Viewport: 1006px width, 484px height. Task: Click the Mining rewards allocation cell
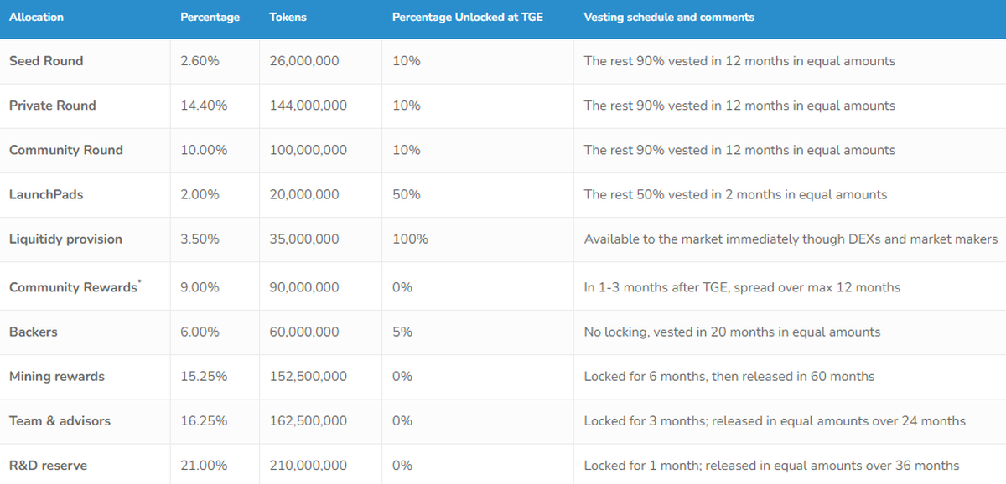pyautogui.click(x=57, y=376)
